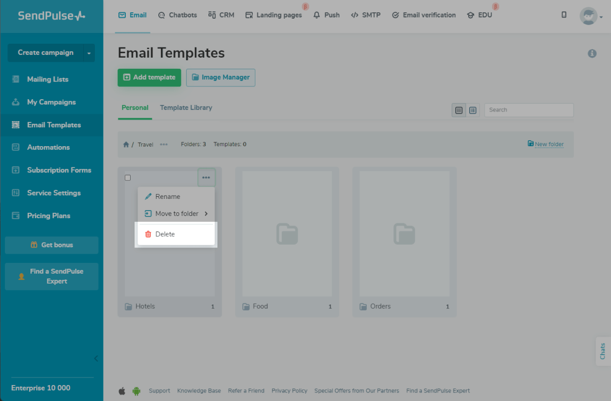Switch to grid view layout
This screenshot has width=611, height=401.
pos(459,110)
